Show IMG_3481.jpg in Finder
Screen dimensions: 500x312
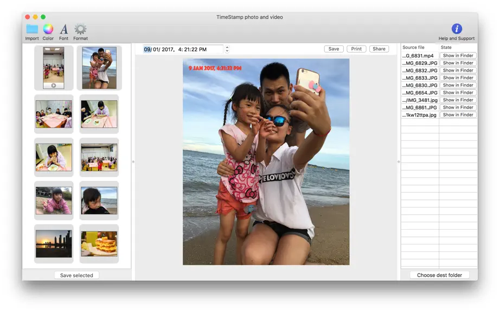458,100
